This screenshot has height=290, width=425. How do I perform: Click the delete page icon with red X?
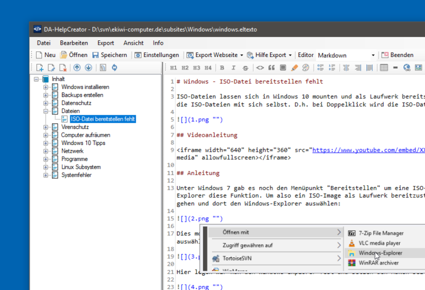[63, 68]
